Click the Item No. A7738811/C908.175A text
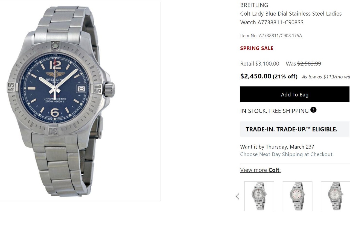 (271, 36)
